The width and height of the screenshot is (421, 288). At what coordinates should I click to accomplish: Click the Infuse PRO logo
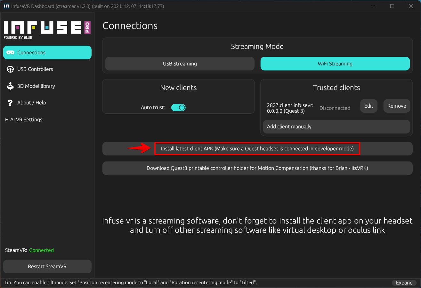pyautogui.click(x=47, y=30)
